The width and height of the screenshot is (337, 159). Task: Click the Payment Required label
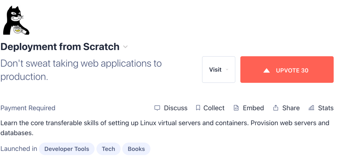(x=28, y=108)
